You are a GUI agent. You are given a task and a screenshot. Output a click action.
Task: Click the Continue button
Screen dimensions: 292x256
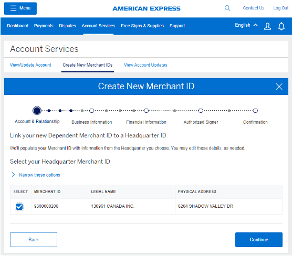[259, 240]
